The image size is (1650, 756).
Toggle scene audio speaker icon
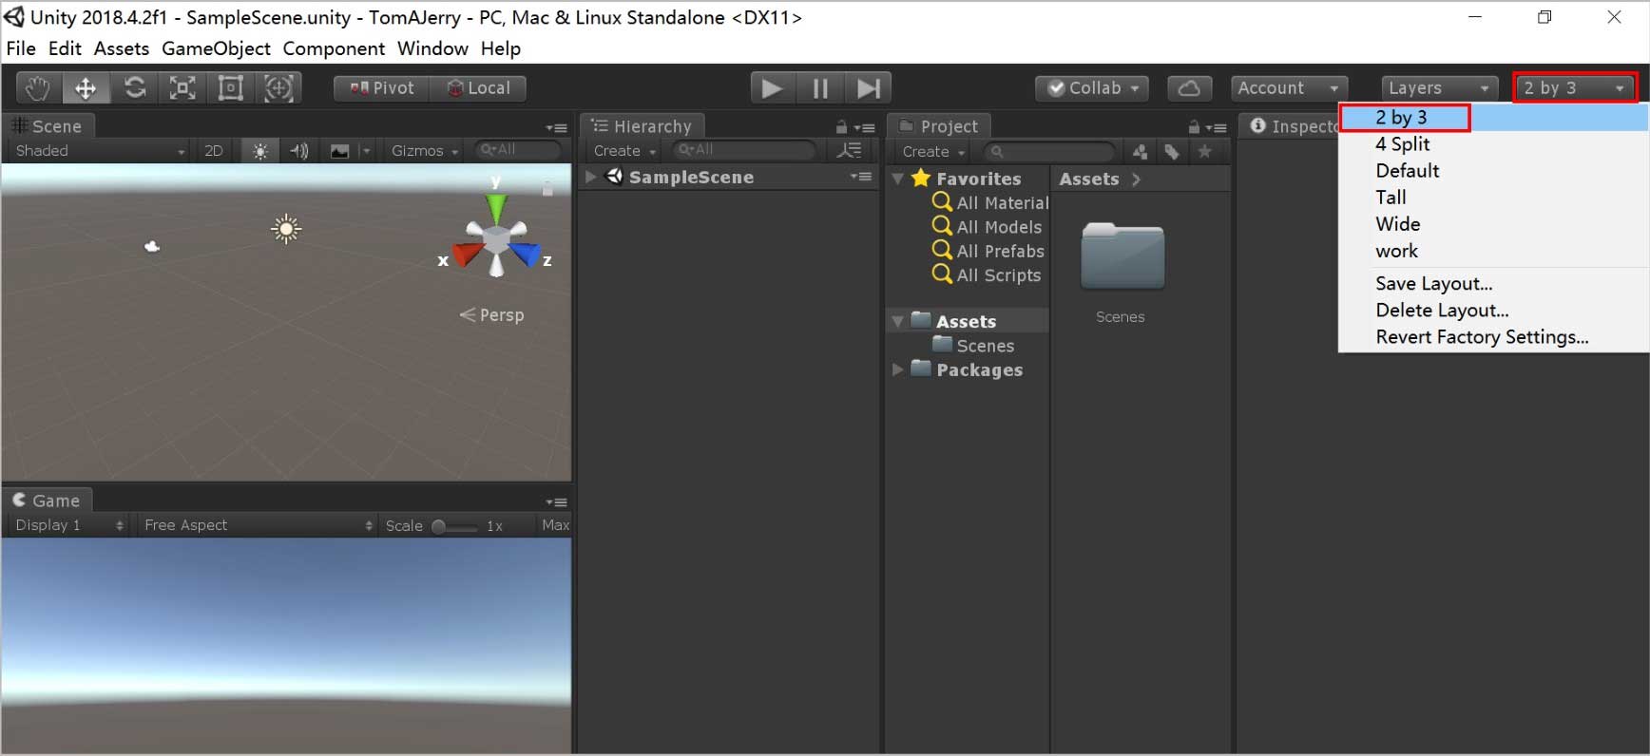(x=299, y=151)
